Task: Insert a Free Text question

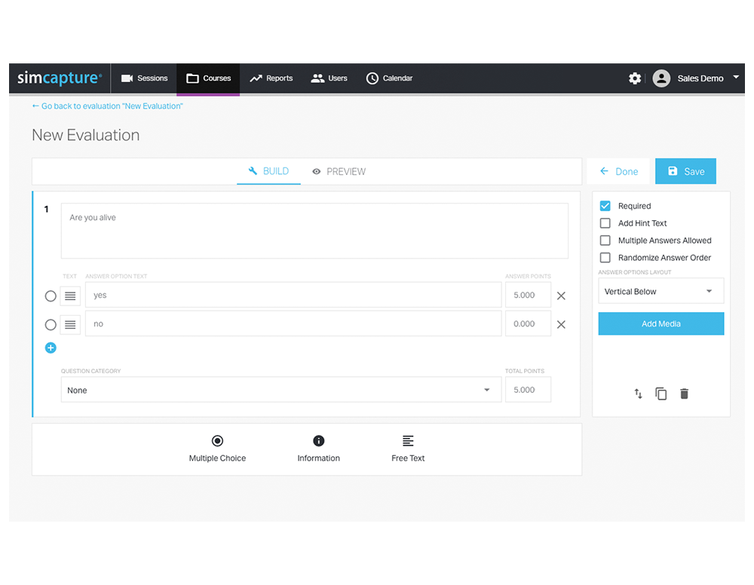Action: click(x=407, y=449)
